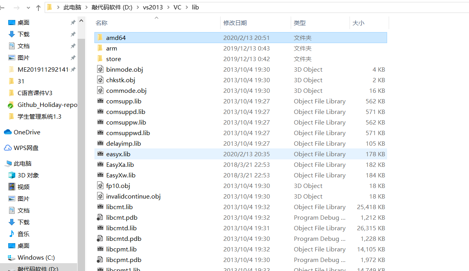Click the binmode.obj 3D object icon

coord(100,69)
